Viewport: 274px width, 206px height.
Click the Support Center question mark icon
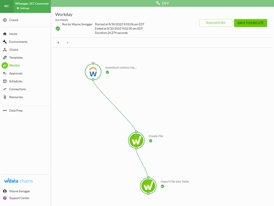pyautogui.click(x=5, y=198)
